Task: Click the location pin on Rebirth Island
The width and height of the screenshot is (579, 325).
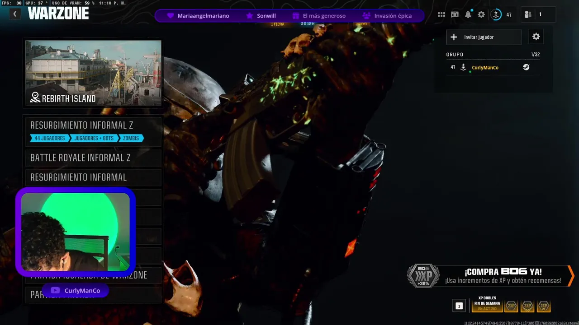Action: [x=35, y=97]
